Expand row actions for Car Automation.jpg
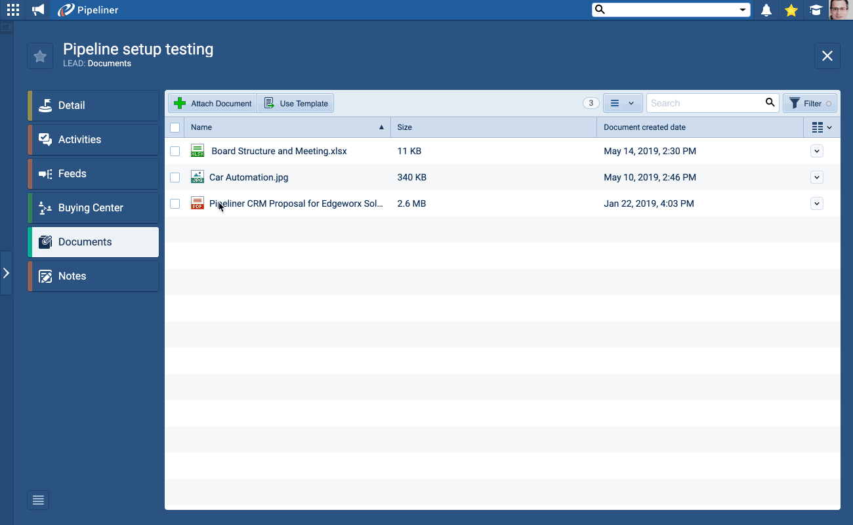The height and width of the screenshot is (525, 853). 816,177
